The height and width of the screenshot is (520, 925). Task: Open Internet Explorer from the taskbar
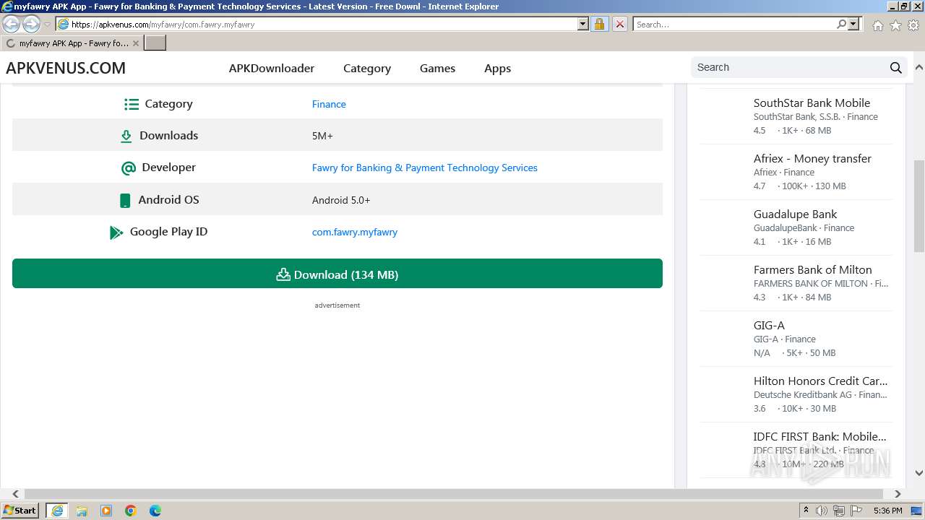coord(57,511)
